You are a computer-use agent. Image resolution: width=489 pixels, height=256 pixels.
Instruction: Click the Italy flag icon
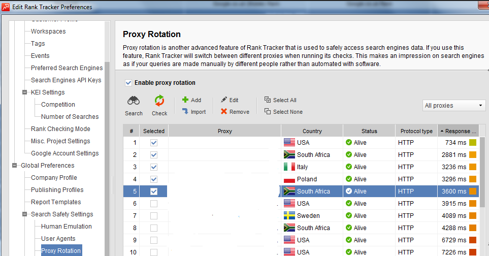click(289, 167)
